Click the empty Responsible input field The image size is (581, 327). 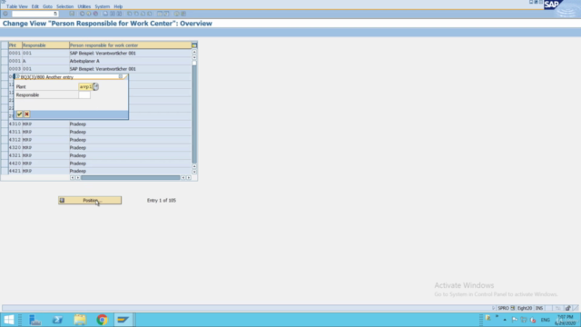pos(84,94)
